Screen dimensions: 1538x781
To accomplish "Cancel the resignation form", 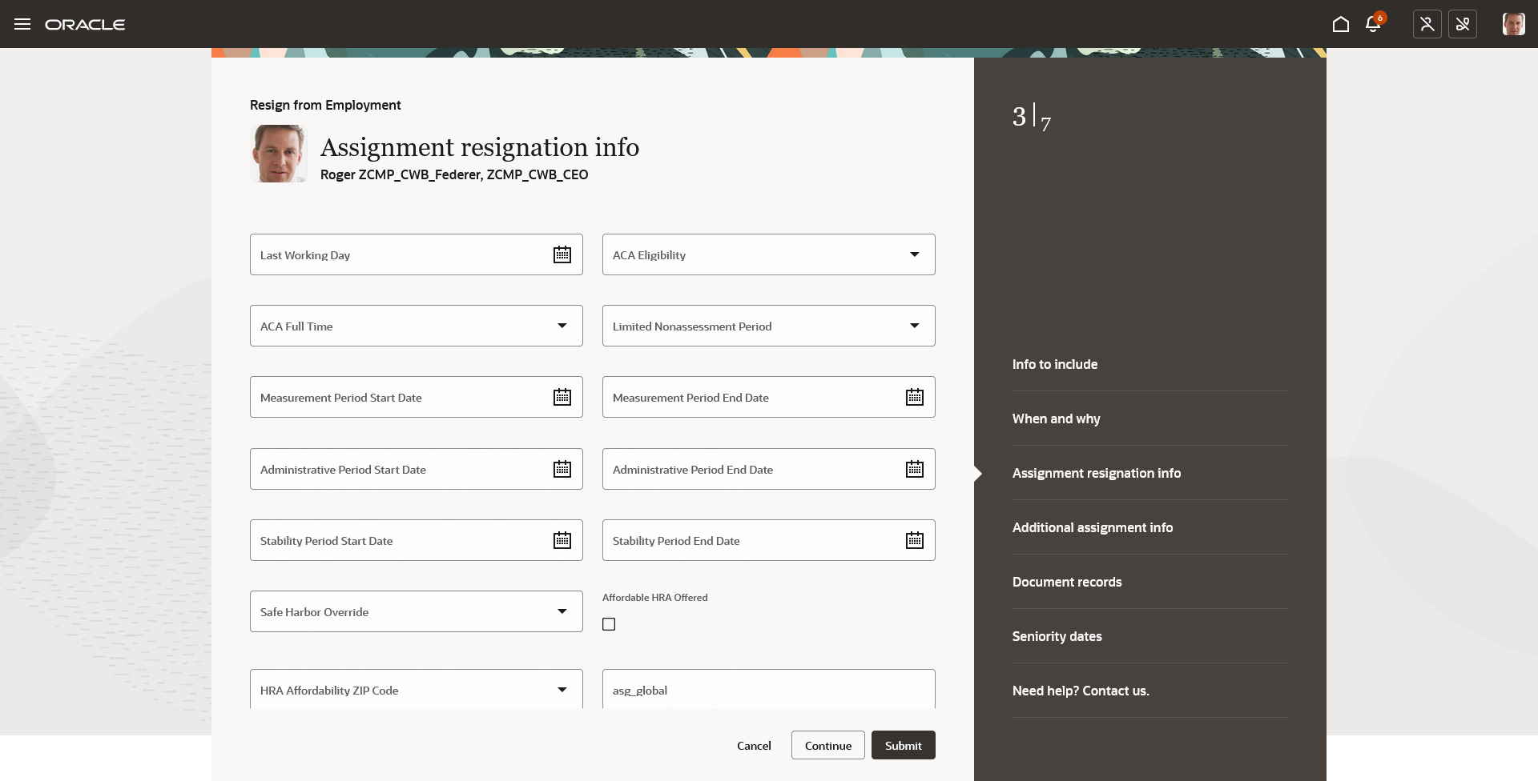I will coord(754,745).
